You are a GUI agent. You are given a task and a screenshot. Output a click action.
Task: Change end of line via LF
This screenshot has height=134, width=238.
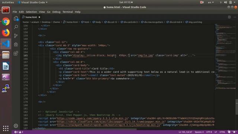pos(216,132)
